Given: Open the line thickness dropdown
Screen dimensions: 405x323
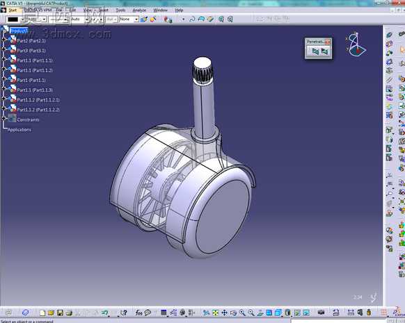Looking at the screenshot, I should tap(65, 19).
